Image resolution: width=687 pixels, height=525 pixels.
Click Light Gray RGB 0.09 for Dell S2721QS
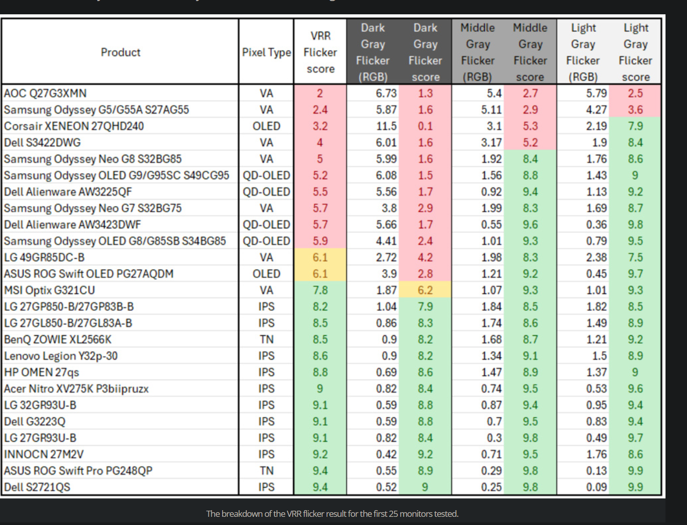pyautogui.click(x=596, y=487)
